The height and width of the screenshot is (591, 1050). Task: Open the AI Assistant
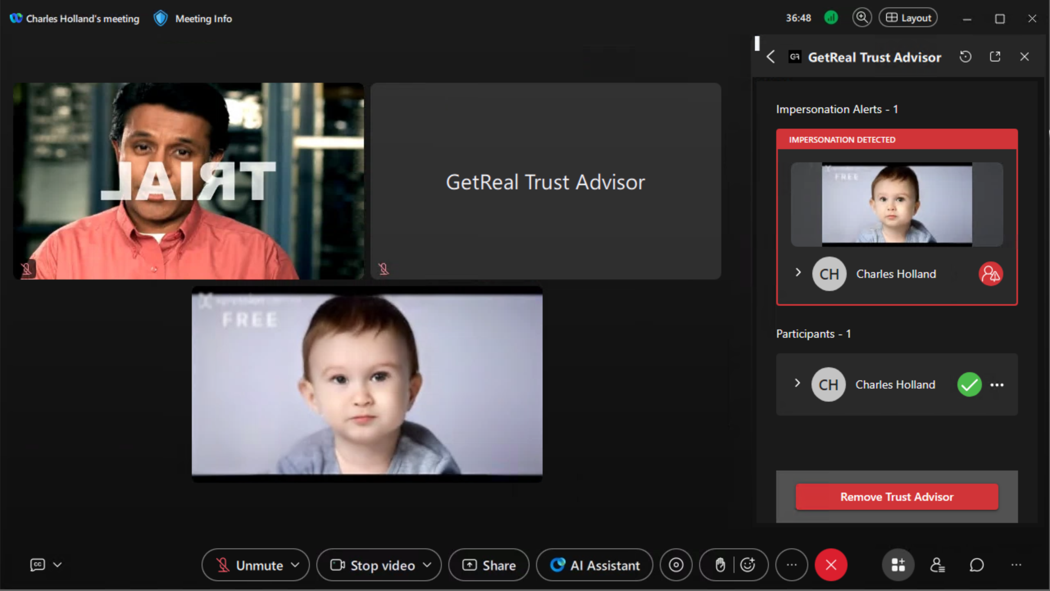pos(595,565)
